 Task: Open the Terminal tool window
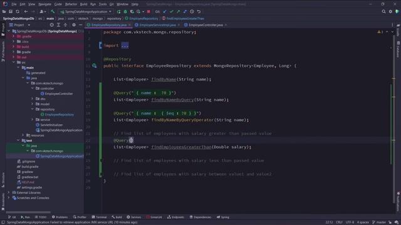99,217
